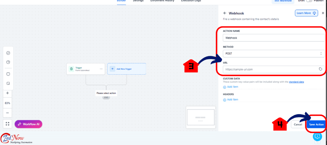Open the Enrollment History tab
327x145 pixels.
click(162, 1)
